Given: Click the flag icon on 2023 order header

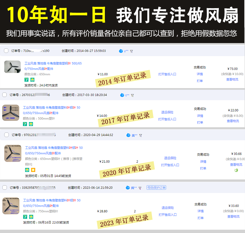Looking at the screenshot, I should click(140, 188).
